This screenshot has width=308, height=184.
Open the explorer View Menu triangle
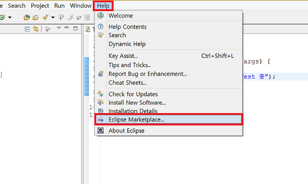pos(59,28)
